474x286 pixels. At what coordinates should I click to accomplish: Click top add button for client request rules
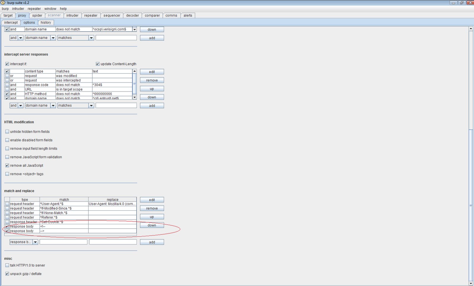[x=152, y=38]
